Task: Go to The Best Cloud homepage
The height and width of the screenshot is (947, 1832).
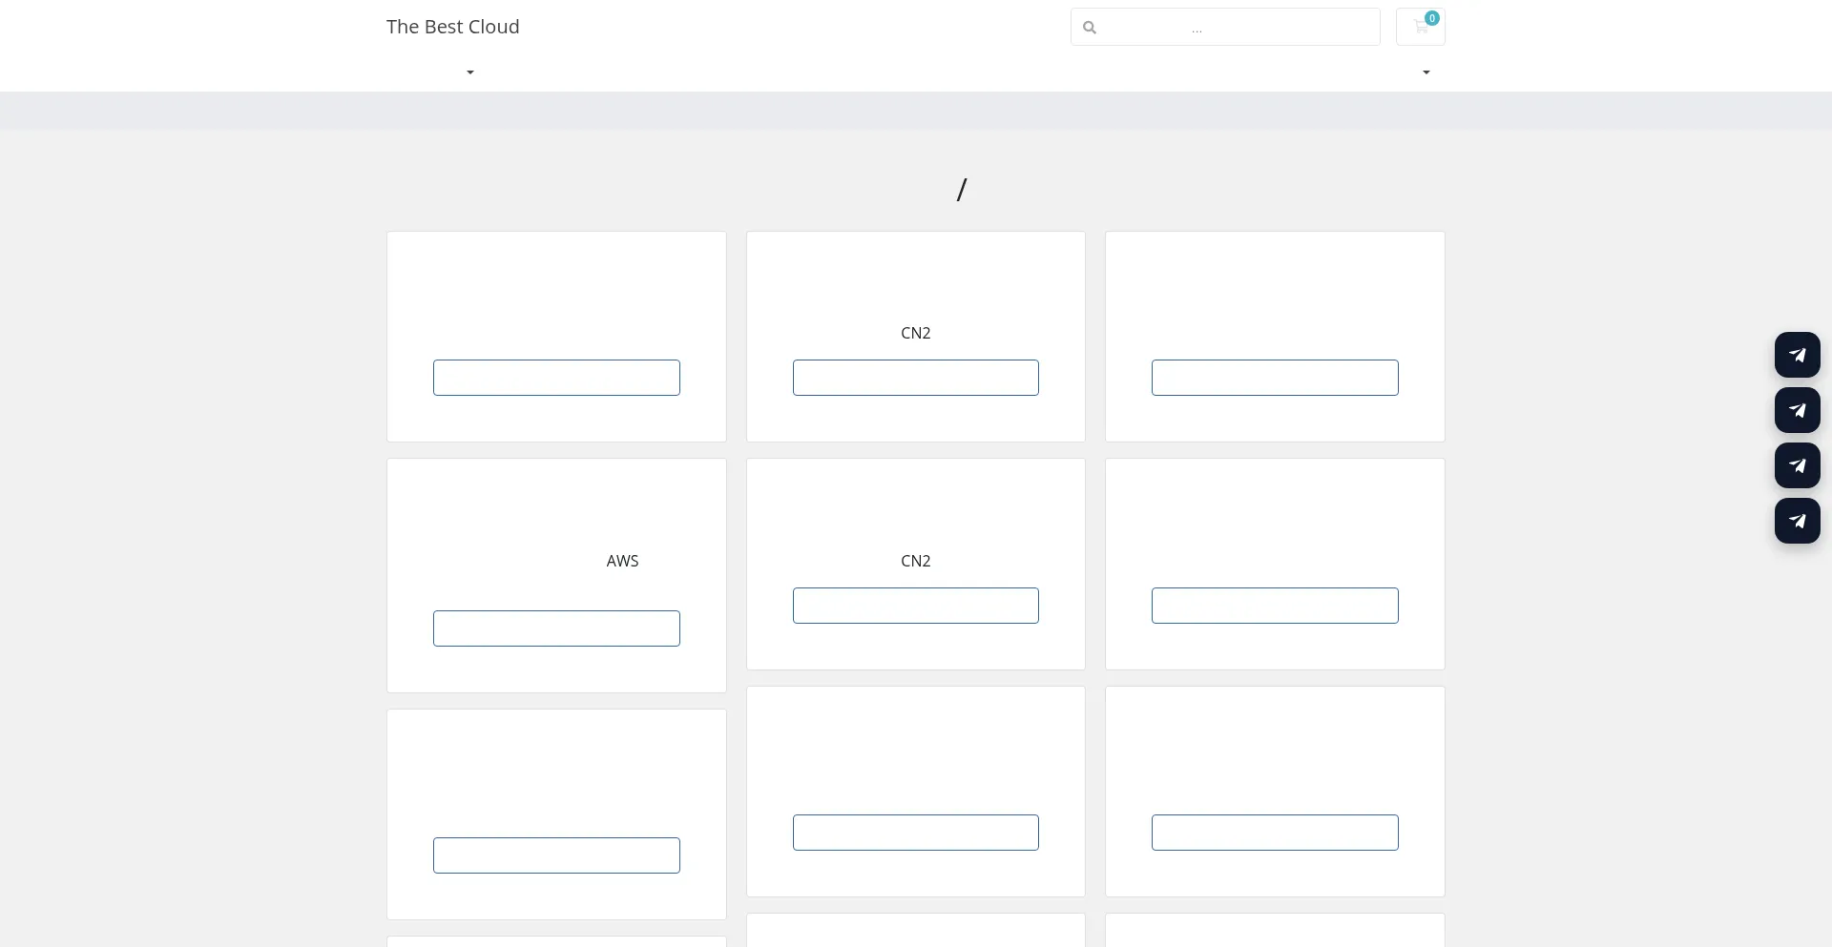Action: click(x=452, y=27)
